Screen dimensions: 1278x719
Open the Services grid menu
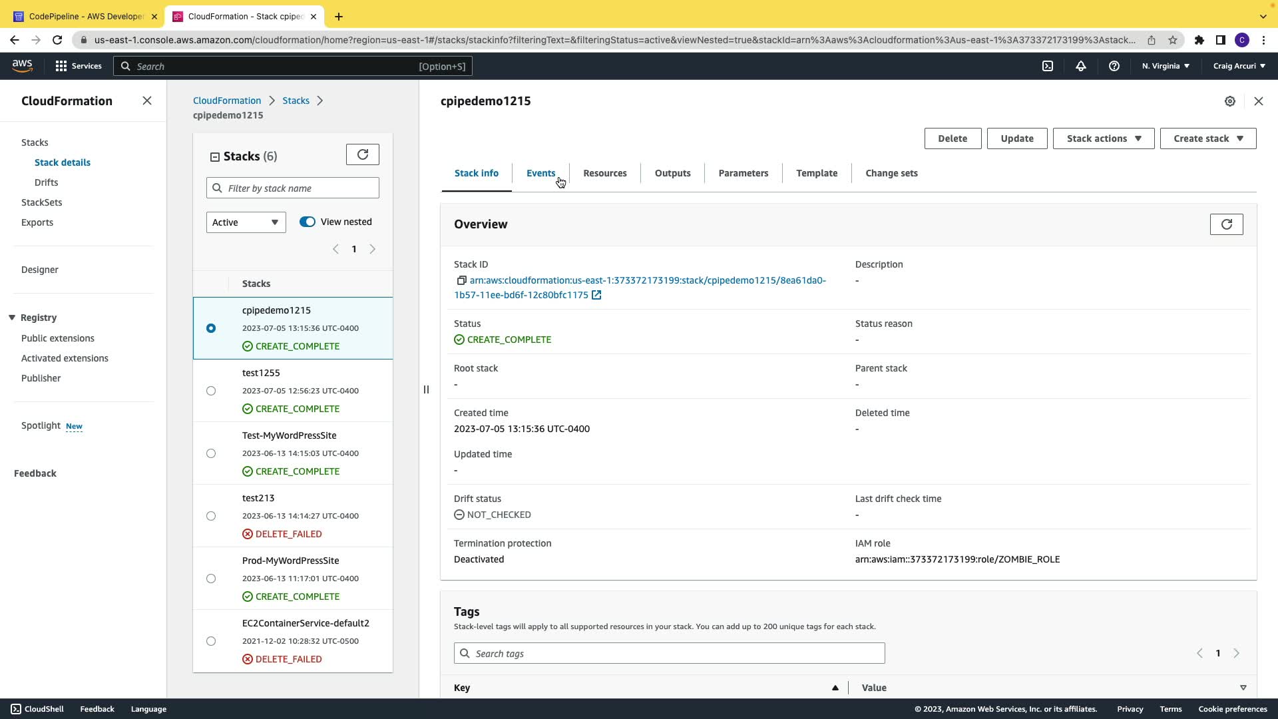pyautogui.click(x=61, y=66)
